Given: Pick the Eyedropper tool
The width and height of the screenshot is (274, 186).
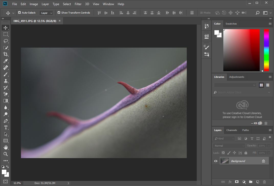Looking at the screenshot, I should pyautogui.click(x=6, y=61).
